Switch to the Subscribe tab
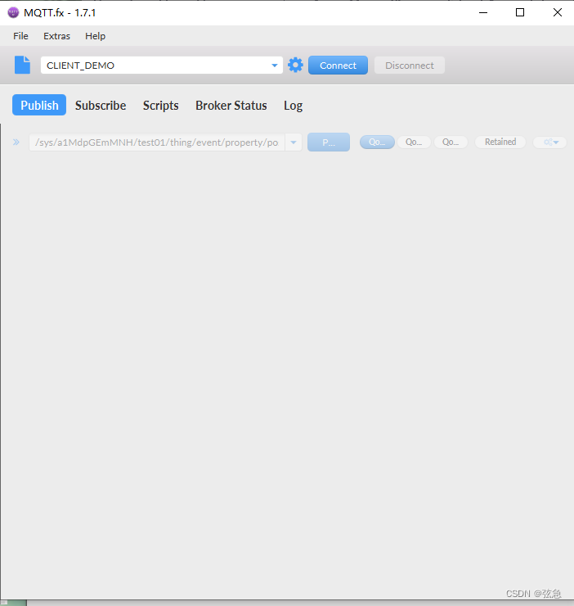The height and width of the screenshot is (606, 574). pyautogui.click(x=101, y=105)
